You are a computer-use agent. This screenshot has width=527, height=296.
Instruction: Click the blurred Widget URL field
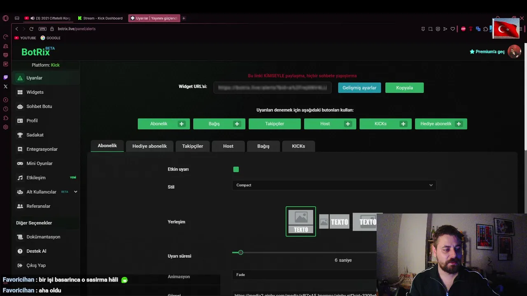(273, 88)
